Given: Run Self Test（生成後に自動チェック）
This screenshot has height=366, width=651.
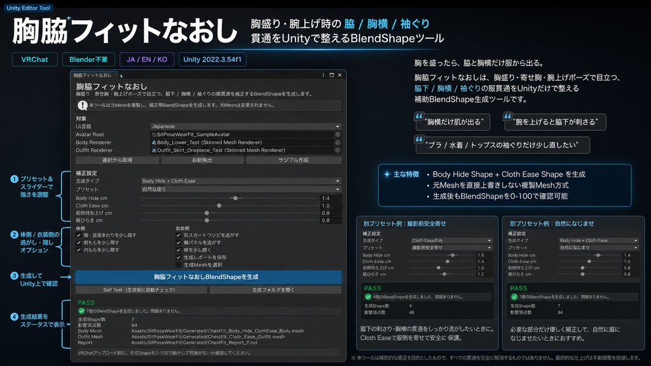Looking at the screenshot, I should pyautogui.click(x=141, y=290).
